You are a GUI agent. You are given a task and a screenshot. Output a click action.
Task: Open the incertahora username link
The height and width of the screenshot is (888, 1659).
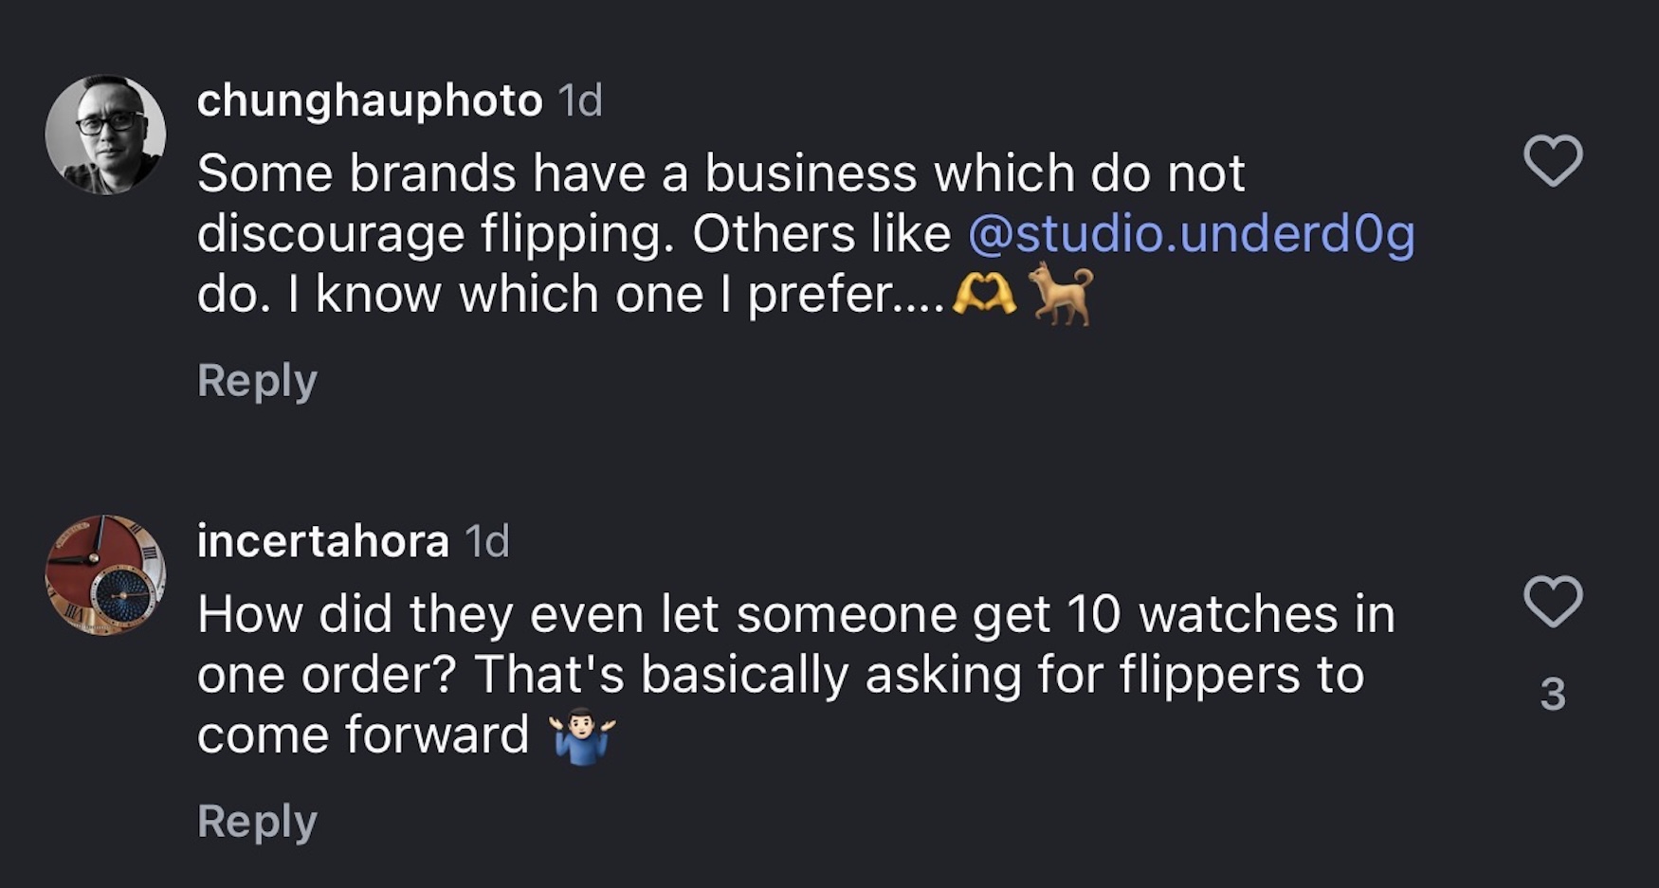[322, 541]
